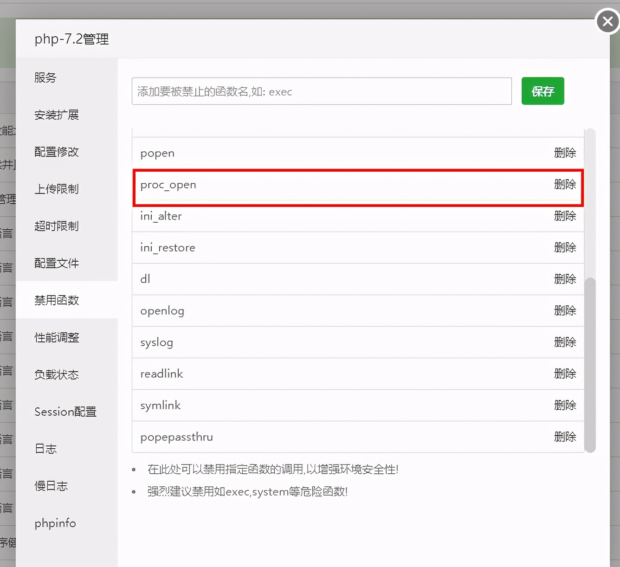Close the php-7.2管理 dialog

(607, 21)
